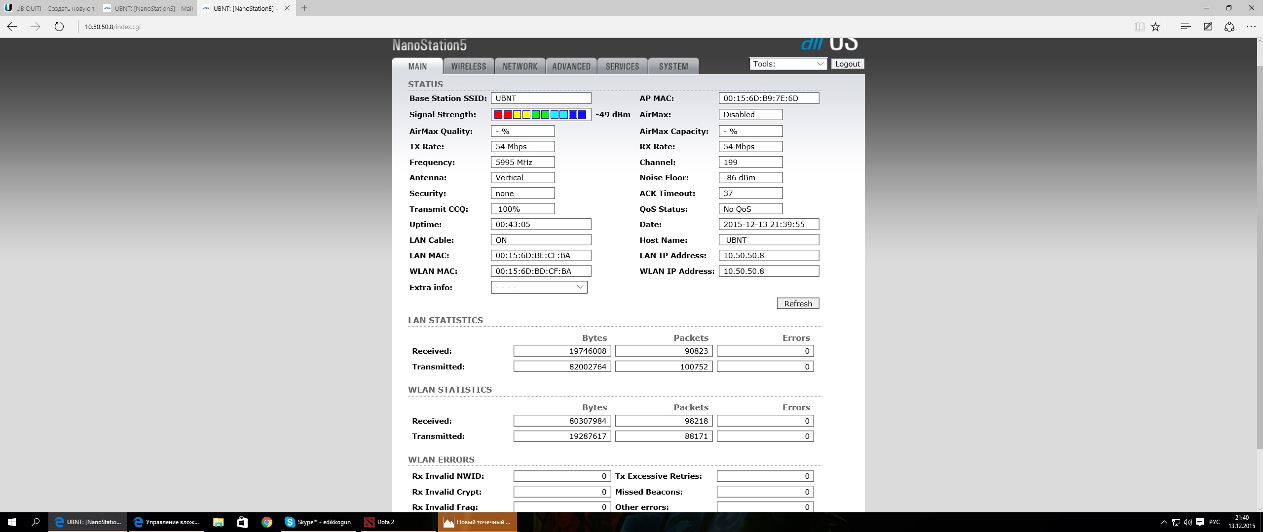Image resolution: width=1263 pixels, height=532 pixels.
Task: Open the volume control tray icon
Action: [1188, 522]
